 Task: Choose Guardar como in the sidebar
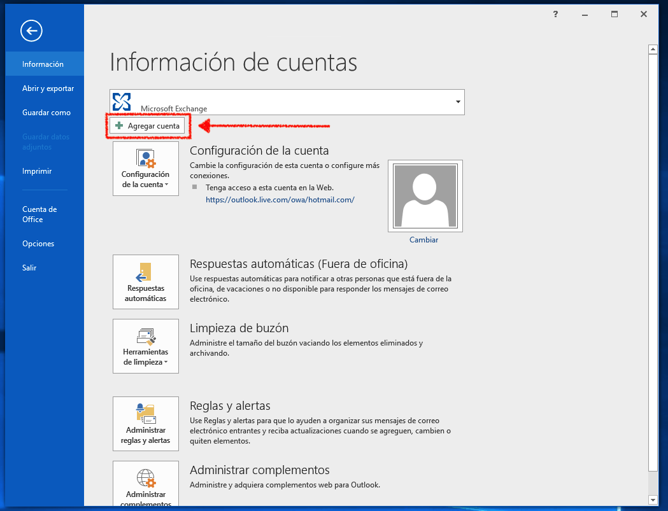click(x=46, y=113)
